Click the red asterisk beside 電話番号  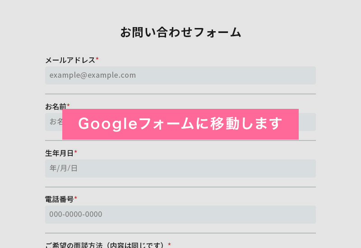pos(76,198)
